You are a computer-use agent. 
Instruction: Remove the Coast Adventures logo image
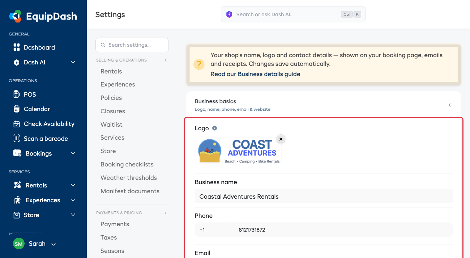(x=281, y=139)
